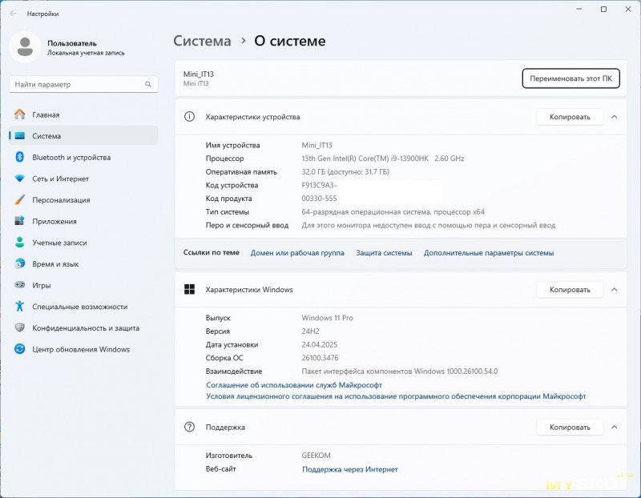The image size is (641, 498).
Task: Click the version value 24H2
Action: click(310, 331)
